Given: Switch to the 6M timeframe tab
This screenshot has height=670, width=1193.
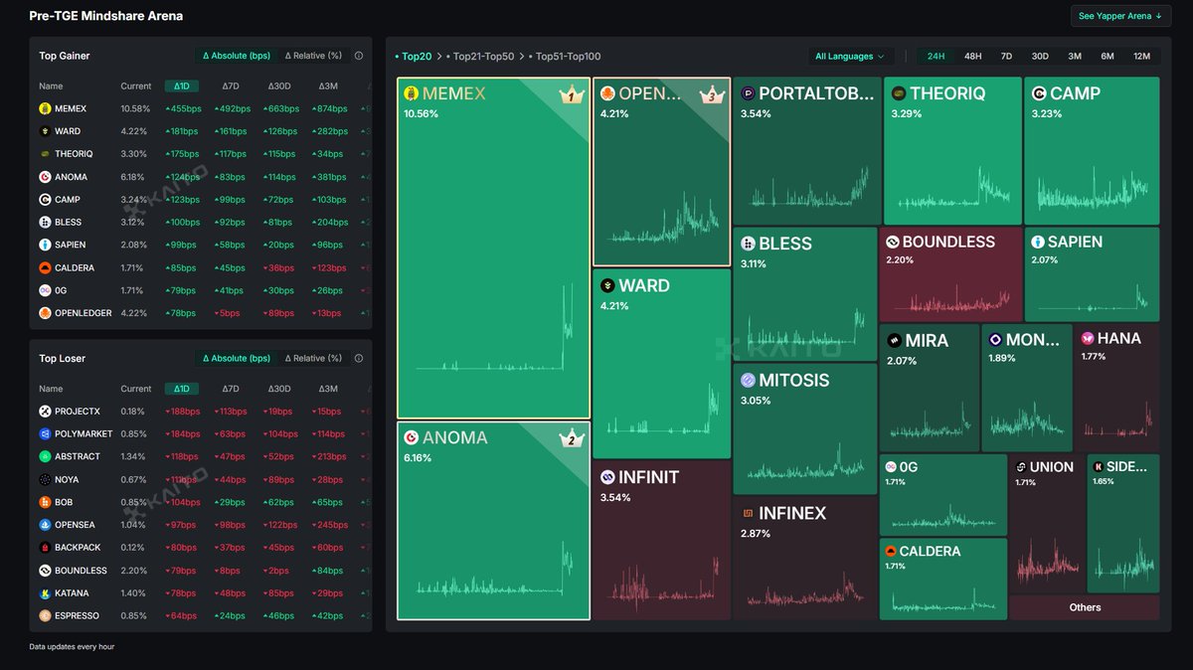Looking at the screenshot, I should [x=1108, y=57].
